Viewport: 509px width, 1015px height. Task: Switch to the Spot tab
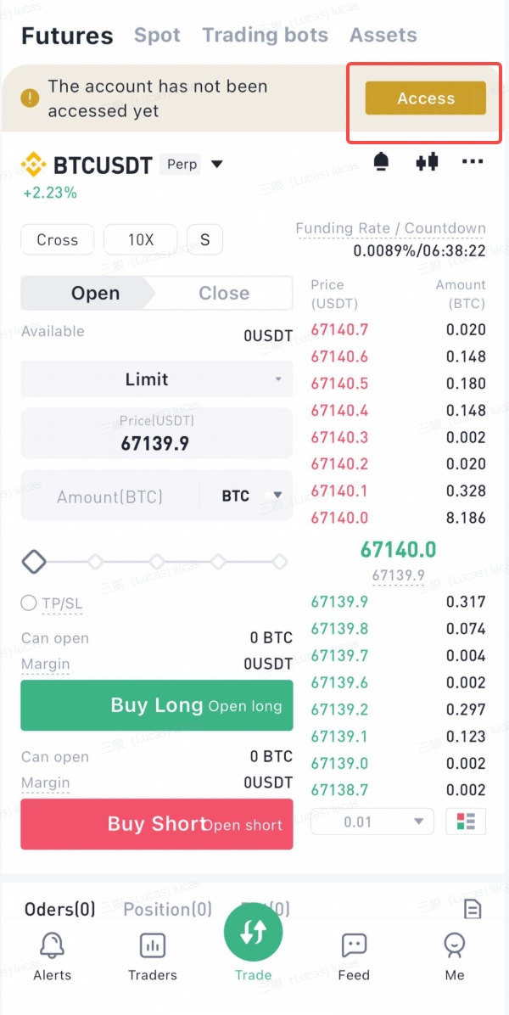tap(157, 35)
